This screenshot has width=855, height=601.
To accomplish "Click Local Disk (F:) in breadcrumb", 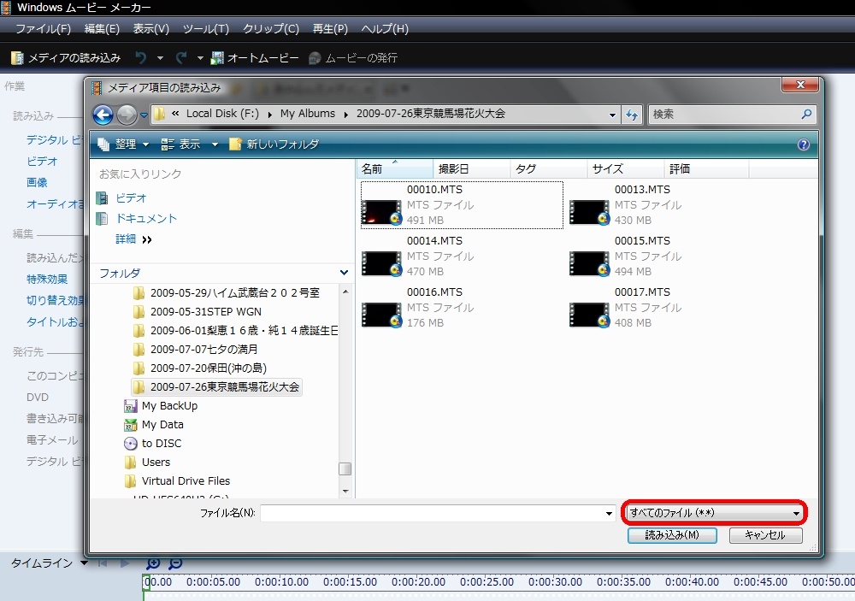I will [222, 114].
